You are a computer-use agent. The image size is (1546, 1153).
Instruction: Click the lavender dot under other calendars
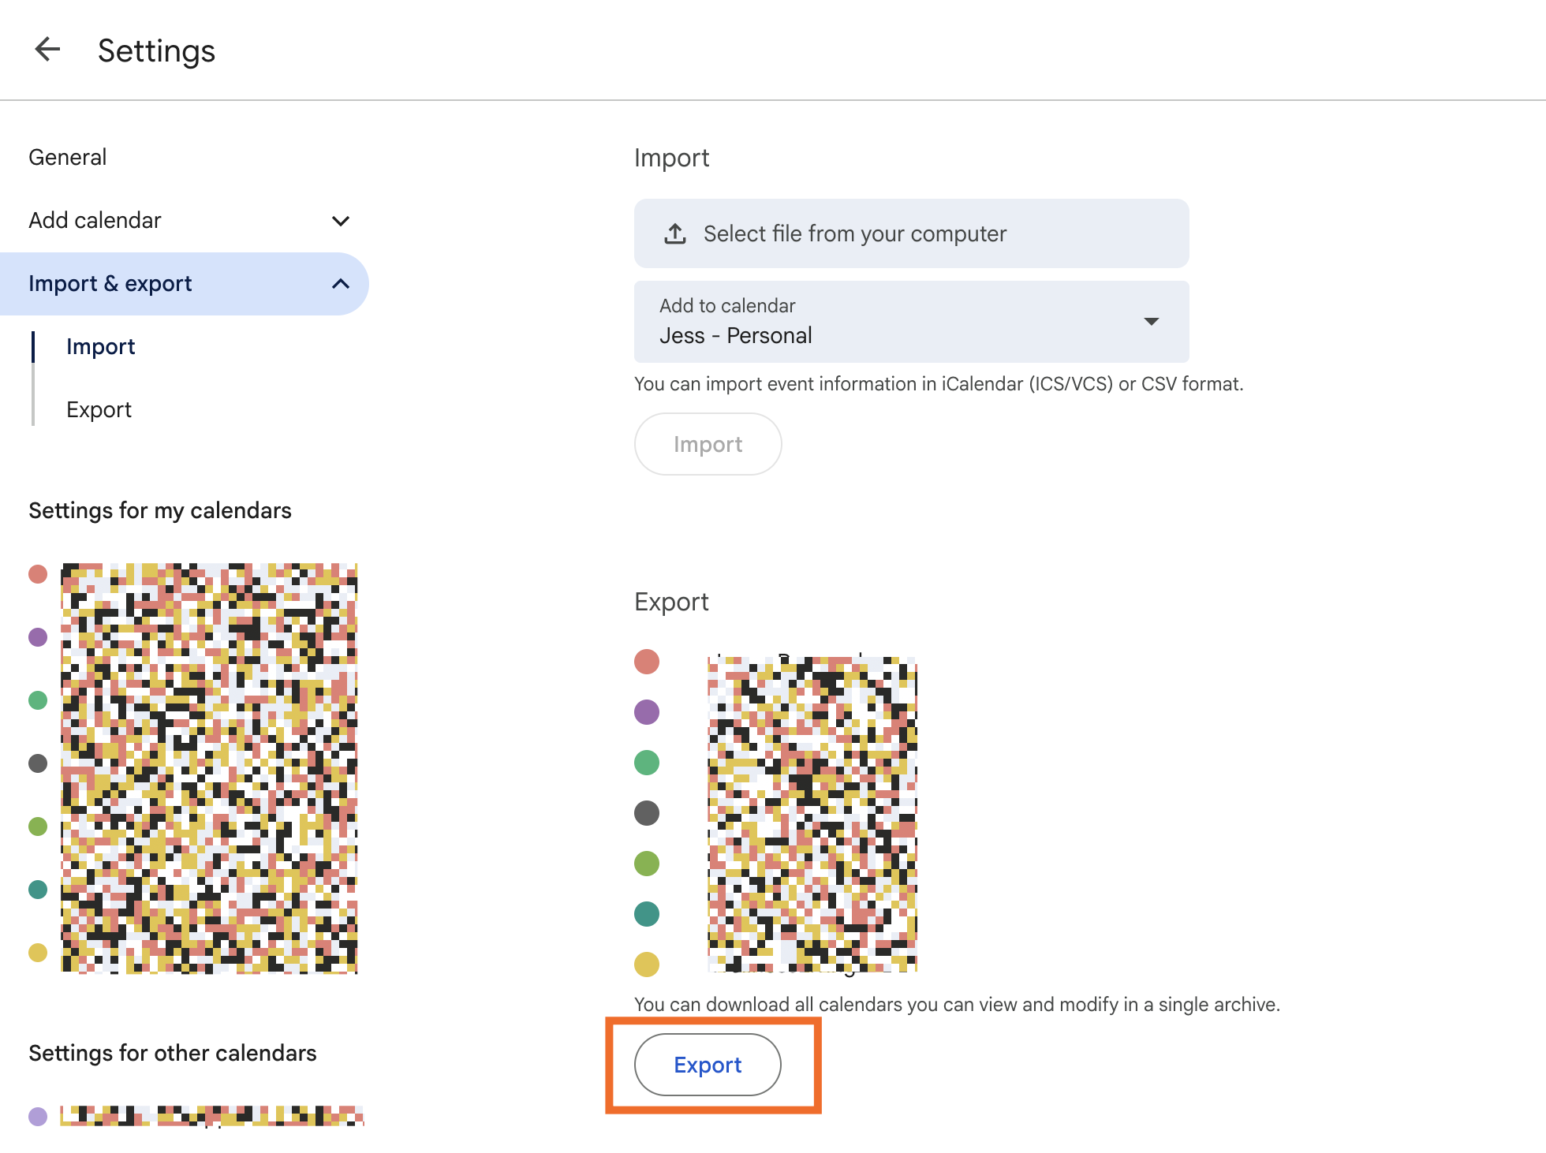[38, 1114]
